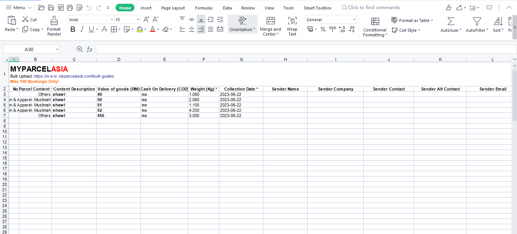Undo the last action
The width and height of the screenshot is (517, 234).
(x=89, y=8)
